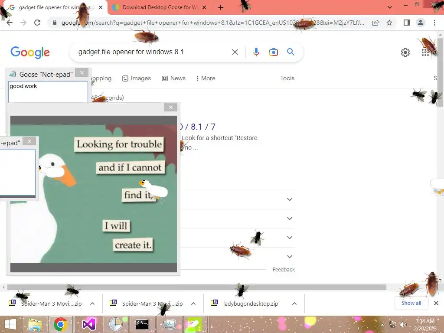444x333 pixels.
Task: Click the Tools button
Action: point(287,78)
